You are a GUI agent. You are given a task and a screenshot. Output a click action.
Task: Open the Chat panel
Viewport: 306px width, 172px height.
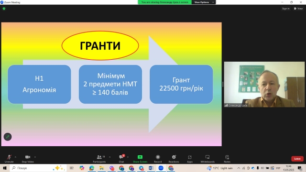(x=121, y=159)
